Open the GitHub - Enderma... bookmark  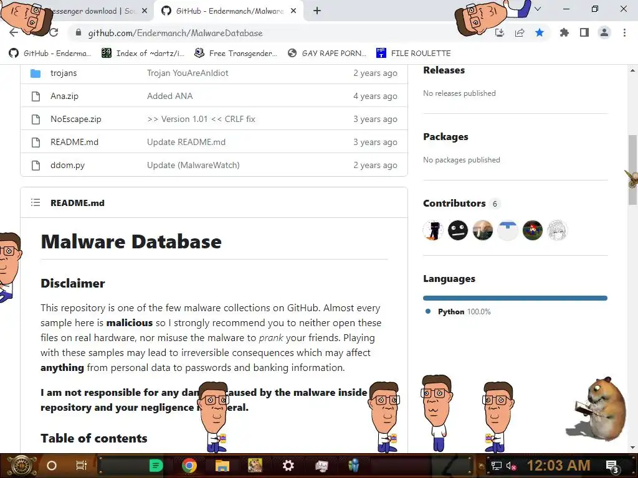click(50, 54)
